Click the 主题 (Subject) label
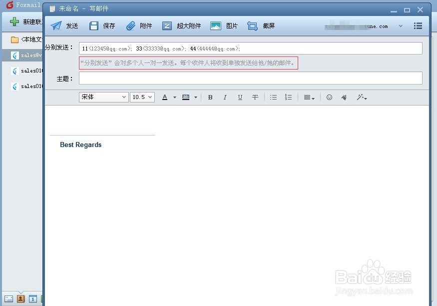The height and width of the screenshot is (306, 437). tap(63, 78)
